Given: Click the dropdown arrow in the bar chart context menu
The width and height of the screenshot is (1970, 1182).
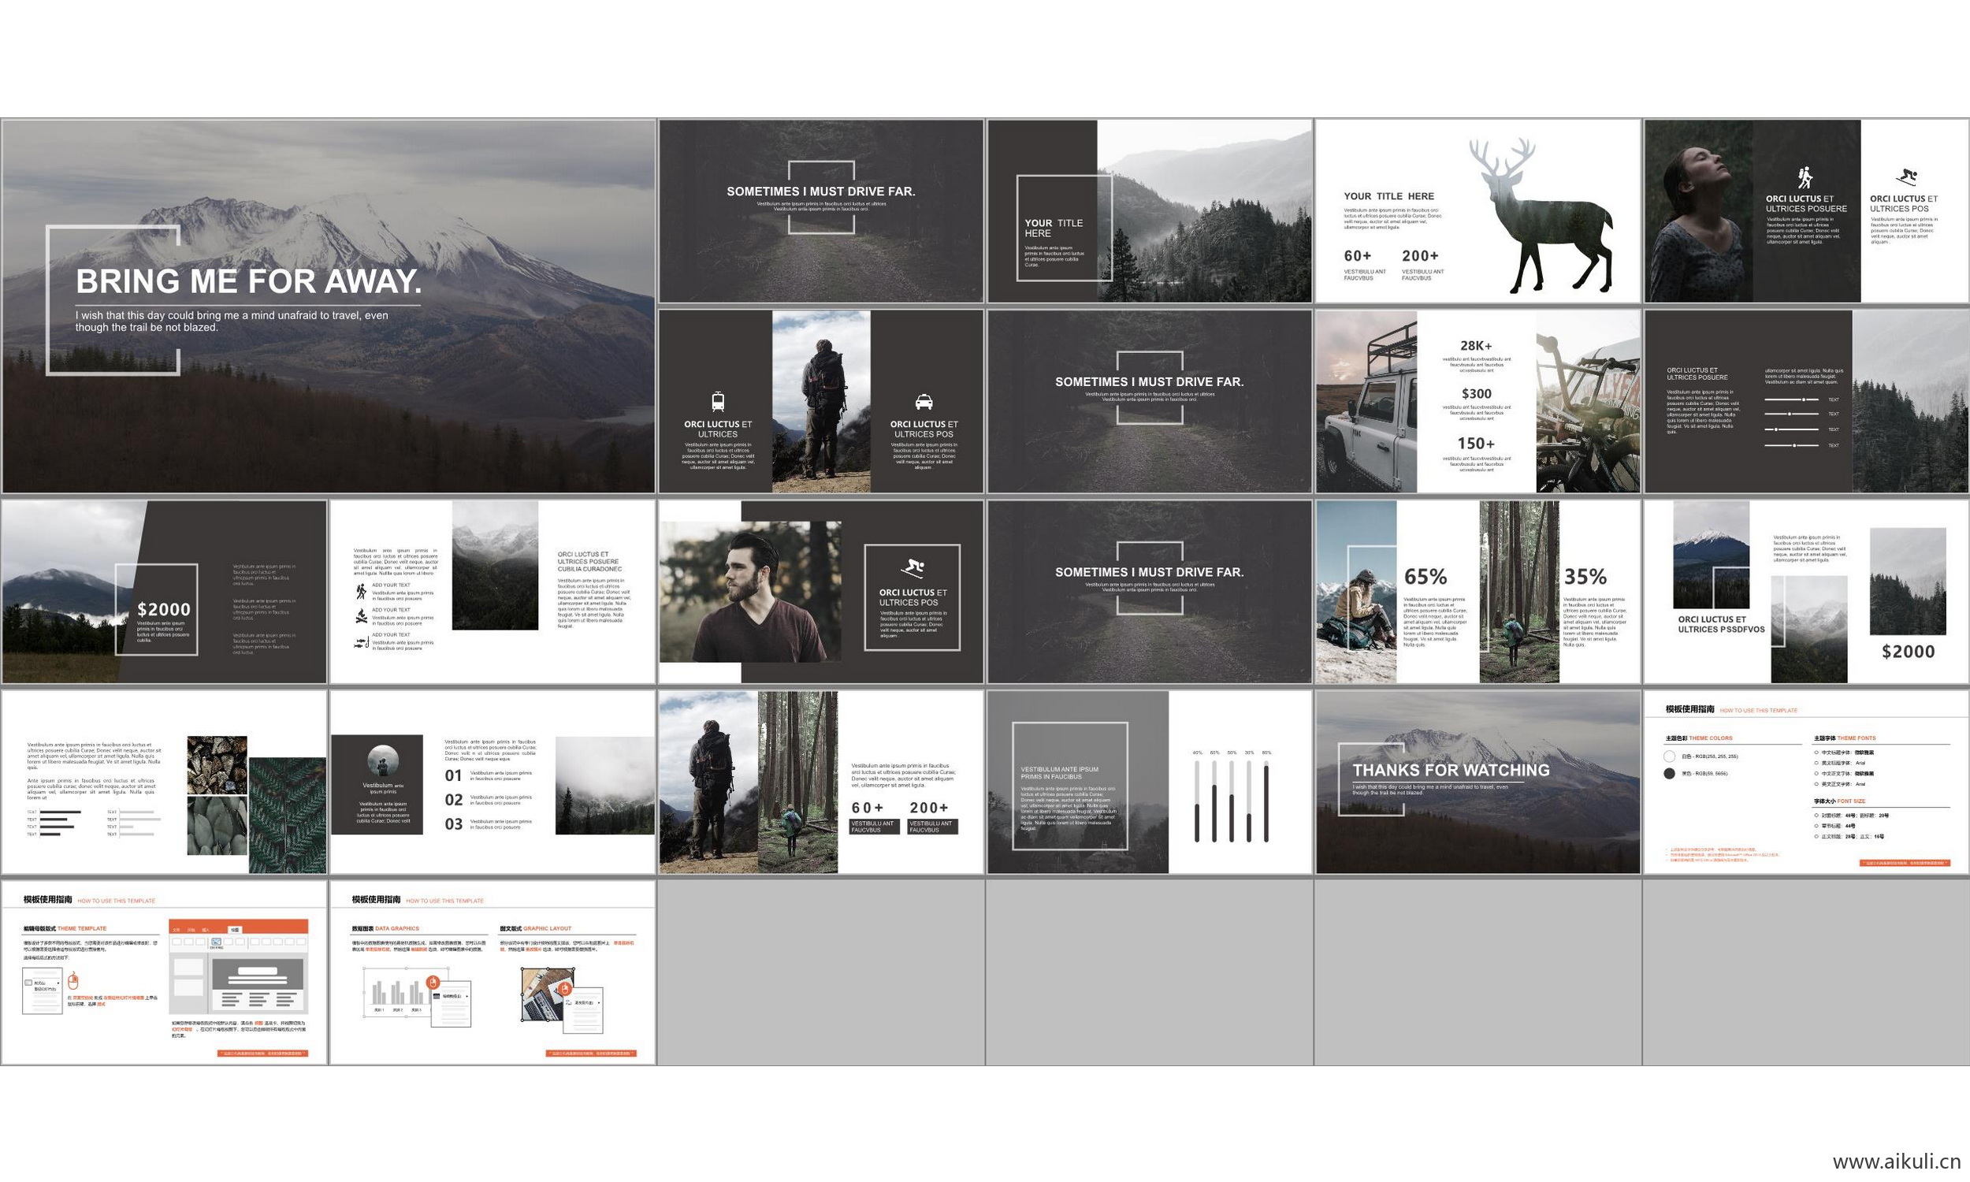Looking at the screenshot, I should pyautogui.click(x=466, y=995).
